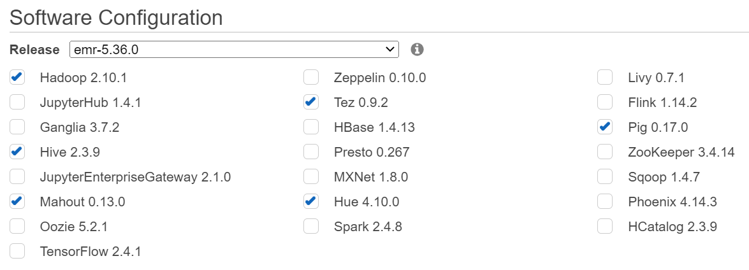Viewport: 749px width, 270px height.
Task: Tick the ZooKeeper 3.4.14 checkbox
Action: (605, 152)
